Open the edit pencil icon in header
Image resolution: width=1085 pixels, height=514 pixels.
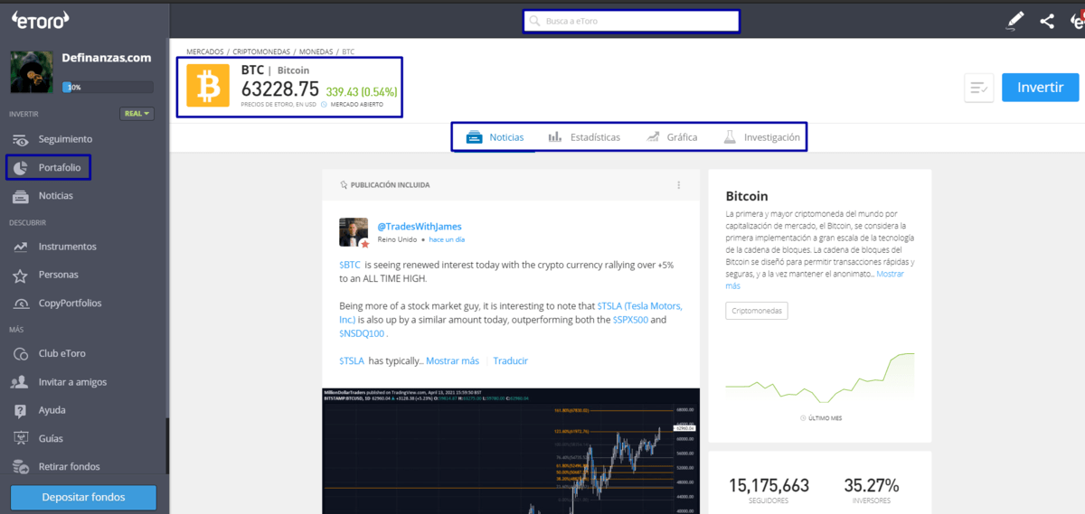point(1015,21)
